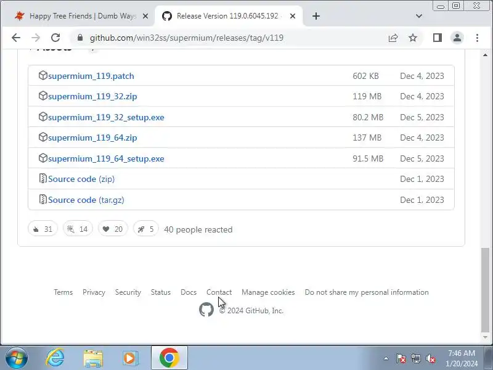Open the Contact footer link
The image size is (493, 370).
tap(219, 292)
